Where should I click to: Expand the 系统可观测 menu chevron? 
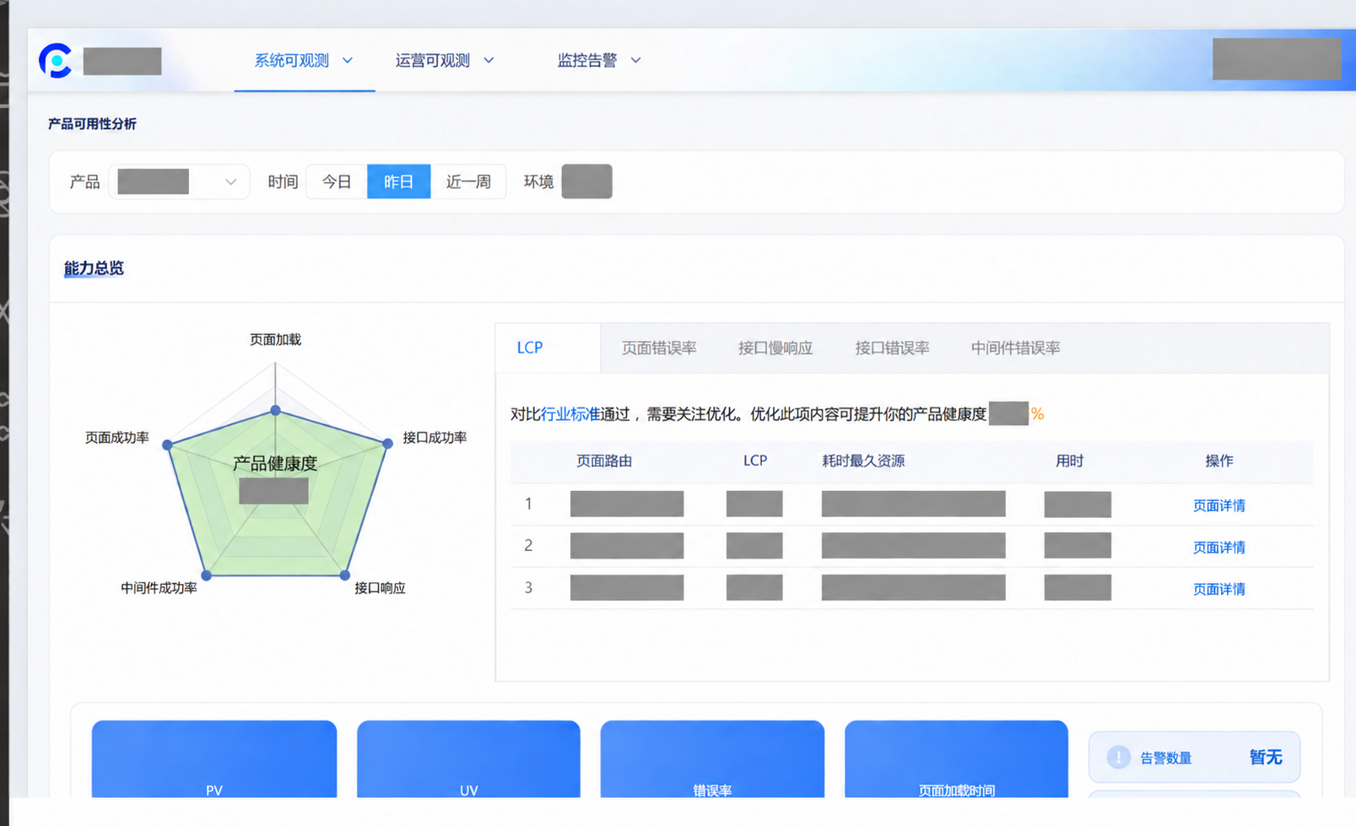coord(347,61)
